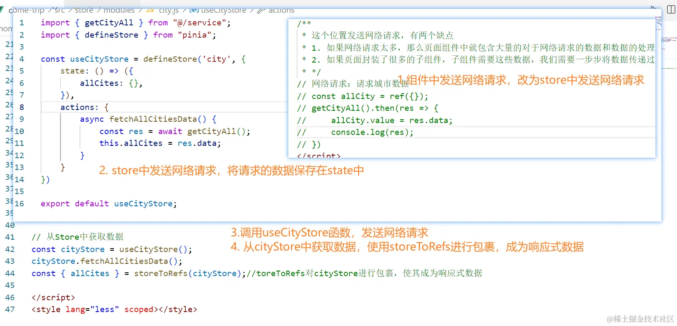Open the store folder breadcrumb
Image resolution: width=677 pixels, height=326 pixels.
pyautogui.click(x=84, y=9)
